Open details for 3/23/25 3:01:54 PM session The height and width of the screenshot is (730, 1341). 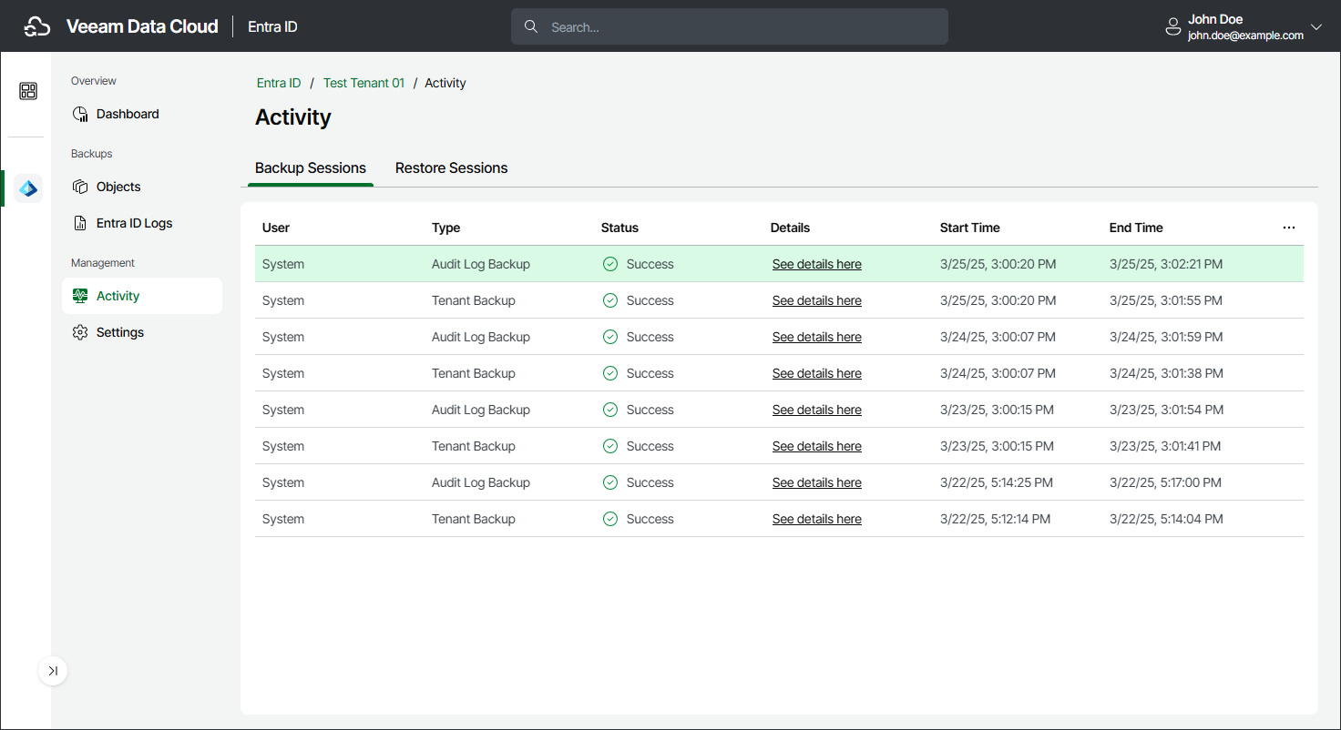click(817, 410)
